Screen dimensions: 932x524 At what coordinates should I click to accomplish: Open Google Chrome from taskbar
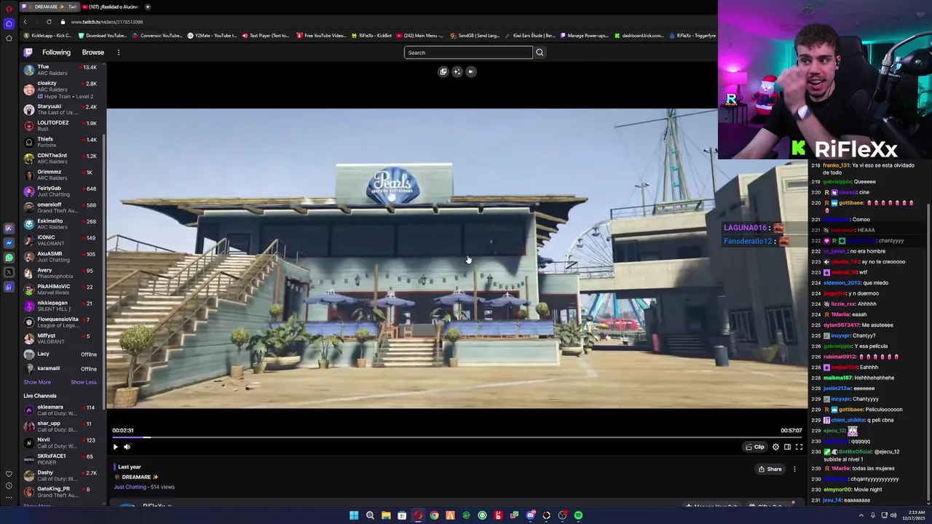(x=434, y=515)
